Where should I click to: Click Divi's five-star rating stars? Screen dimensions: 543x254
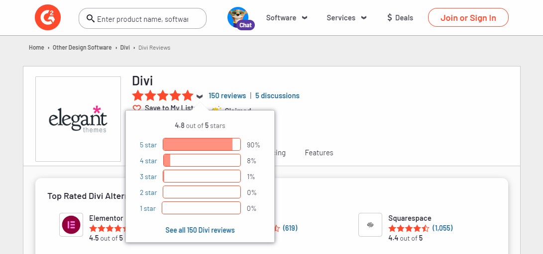pos(162,96)
